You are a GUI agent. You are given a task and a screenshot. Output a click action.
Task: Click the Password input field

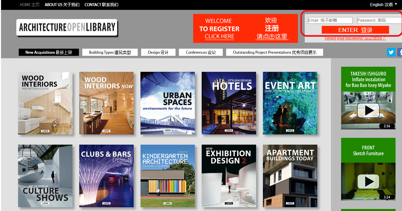tap(379, 20)
